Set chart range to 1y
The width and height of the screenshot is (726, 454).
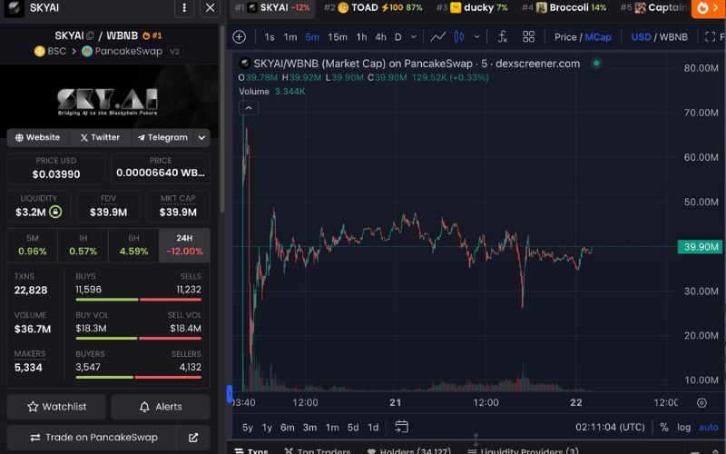tap(267, 428)
